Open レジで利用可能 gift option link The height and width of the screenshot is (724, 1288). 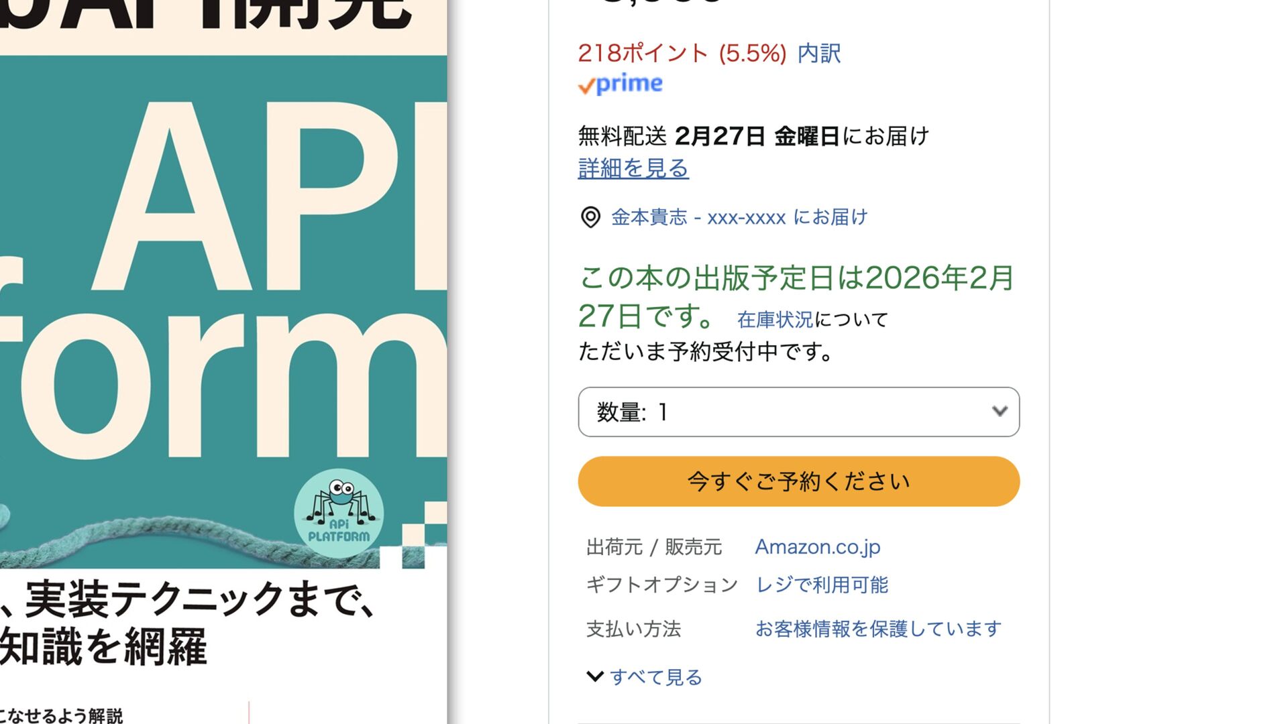(x=822, y=585)
